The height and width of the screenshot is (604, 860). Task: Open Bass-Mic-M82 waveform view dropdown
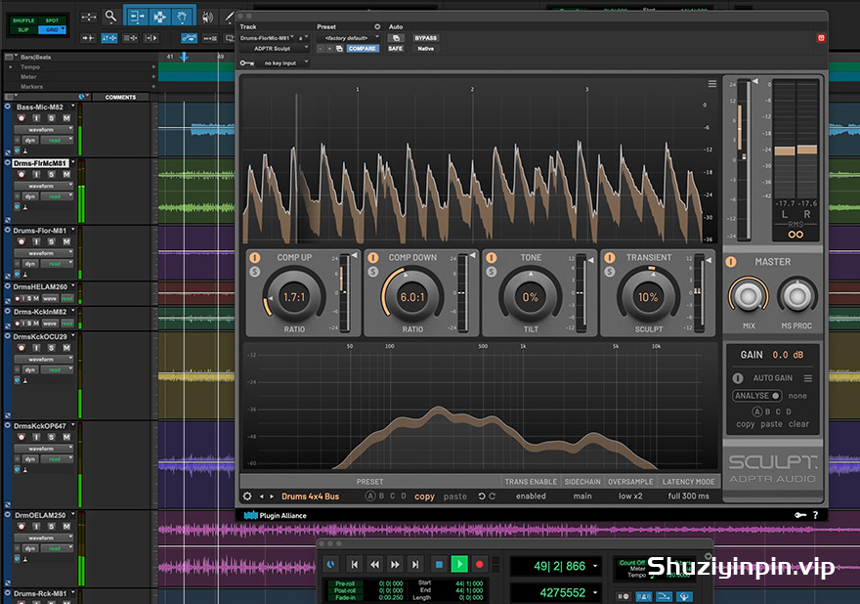click(43, 129)
